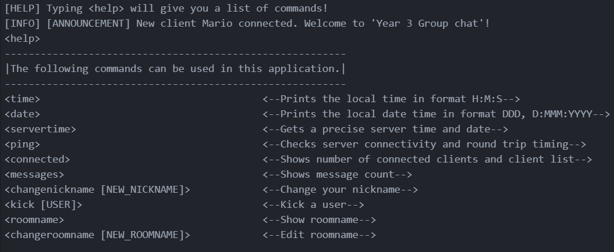Select the <messages> command text

[x=34, y=175]
